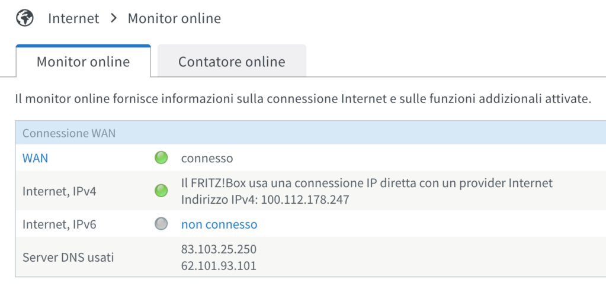Select Monitor online in the breadcrumb
606x286 pixels.
174,18
